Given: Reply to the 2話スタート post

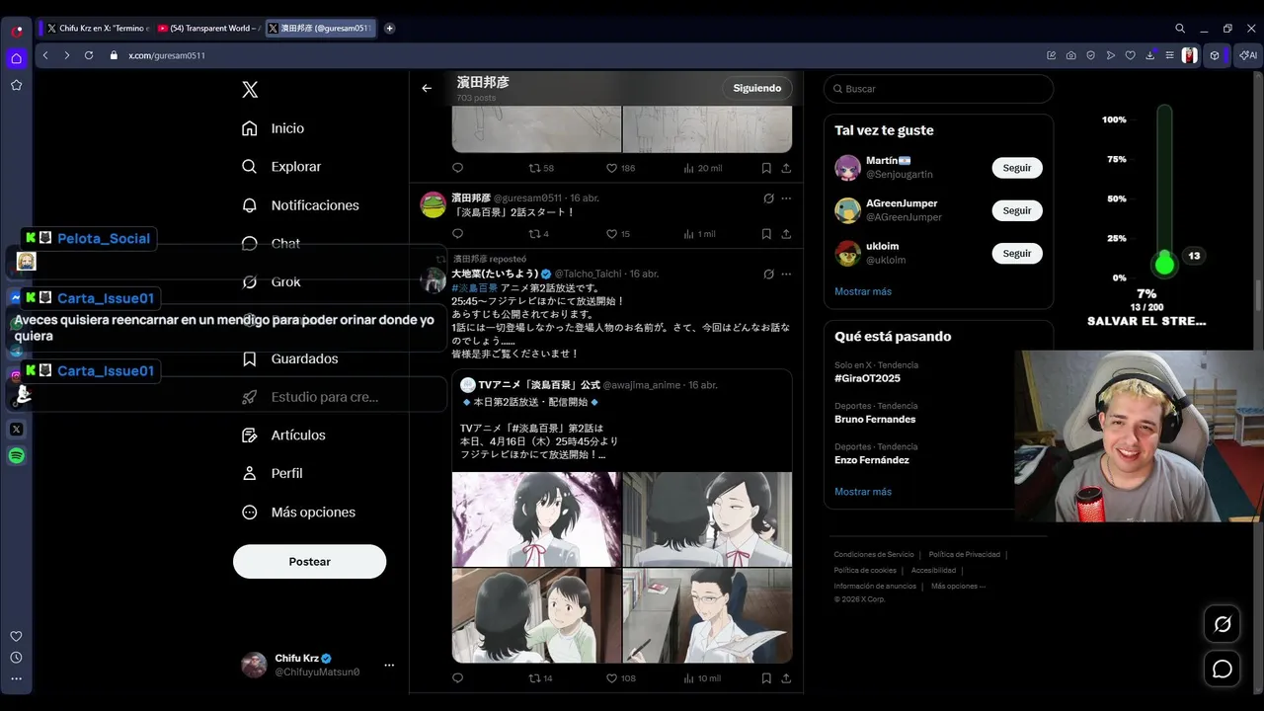Looking at the screenshot, I should point(457,234).
